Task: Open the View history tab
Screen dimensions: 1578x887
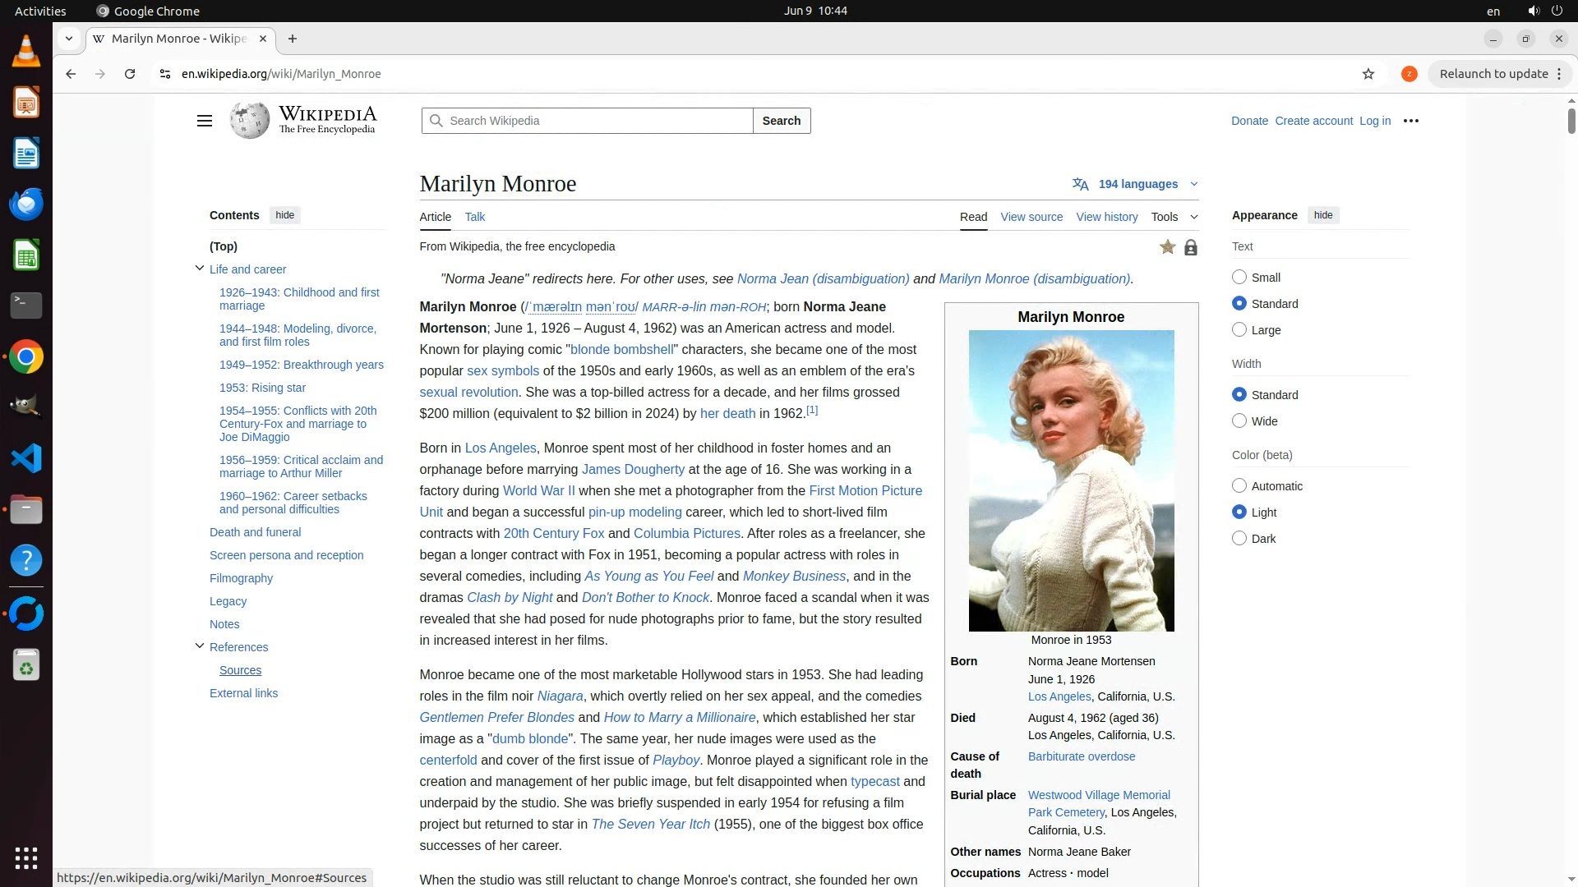Action: (x=1106, y=217)
